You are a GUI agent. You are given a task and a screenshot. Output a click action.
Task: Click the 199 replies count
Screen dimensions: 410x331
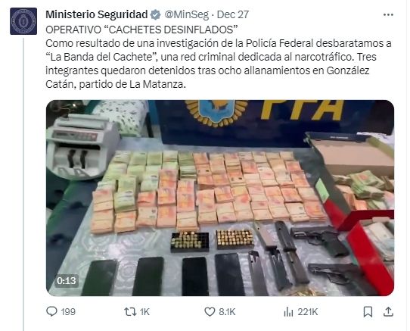click(68, 312)
